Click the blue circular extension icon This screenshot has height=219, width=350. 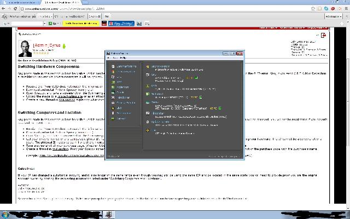(326, 9)
